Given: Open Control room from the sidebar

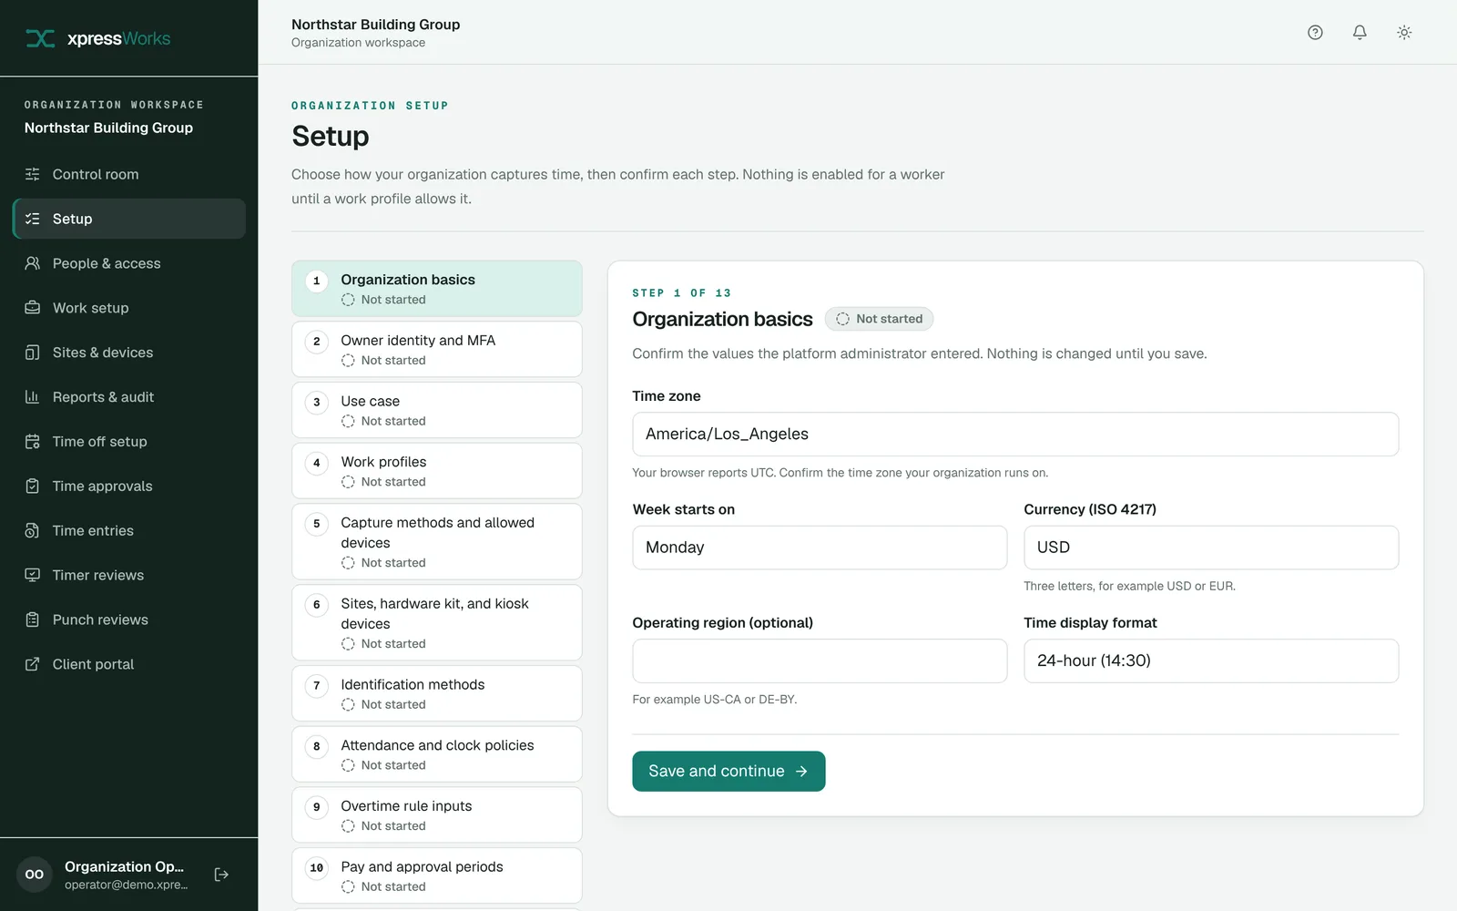Looking at the screenshot, I should 129,174.
